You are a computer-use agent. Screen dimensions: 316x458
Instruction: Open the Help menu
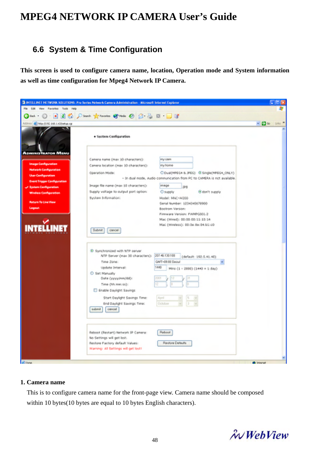[x=74, y=109]
